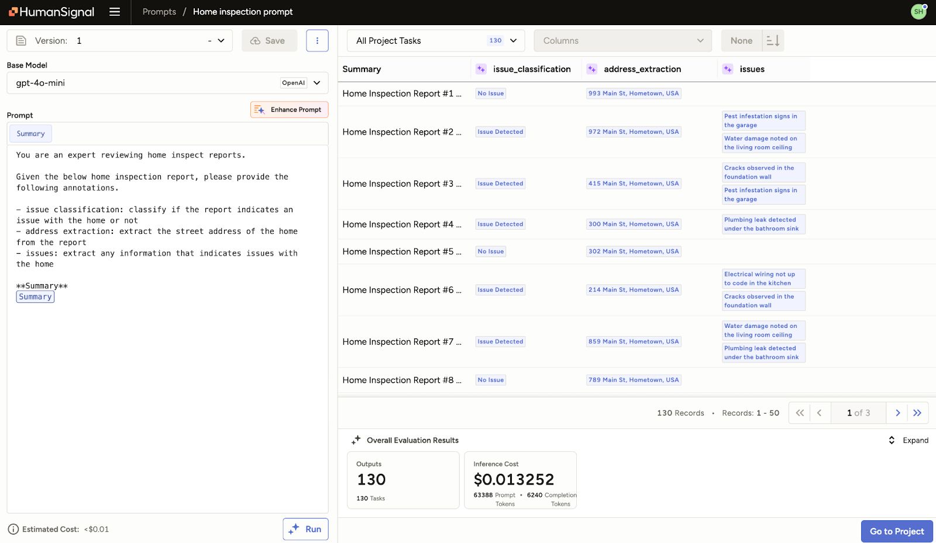Click the 130 task count badge
The image size is (936, 543).
point(495,41)
